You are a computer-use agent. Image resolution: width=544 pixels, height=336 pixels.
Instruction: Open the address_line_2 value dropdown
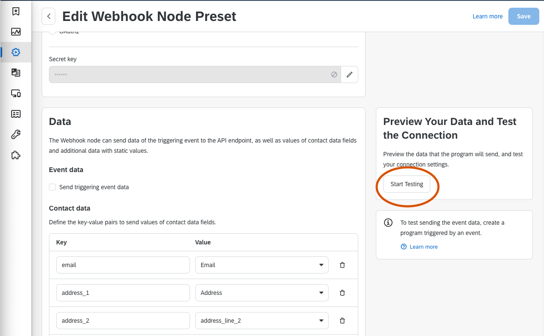[x=262, y=321]
